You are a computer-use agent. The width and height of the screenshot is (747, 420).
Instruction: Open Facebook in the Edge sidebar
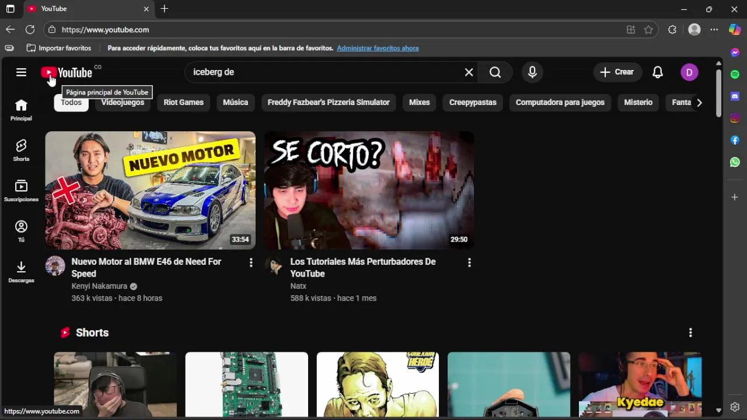click(735, 140)
